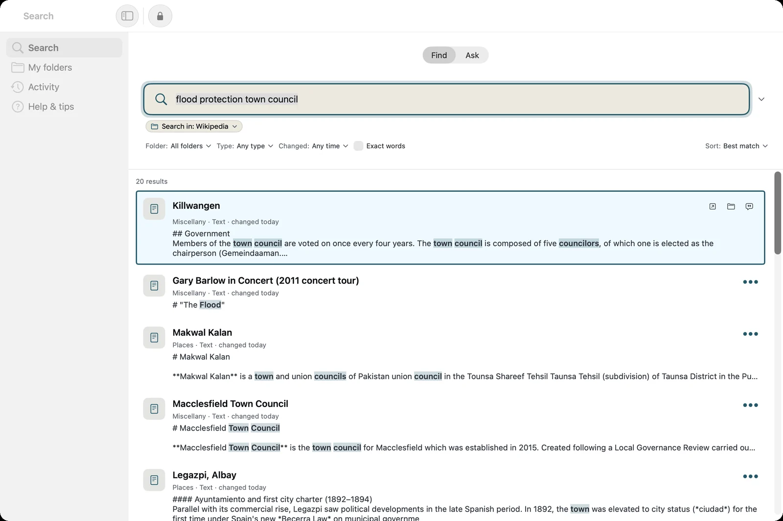Image resolution: width=783 pixels, height=521 pixels.
Task: Open Legazpi, Albay result title
Action: 204,475
